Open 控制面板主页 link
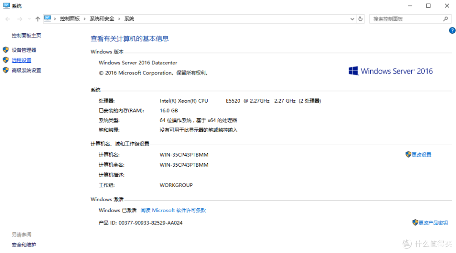The image size is (456, 253). pyautogui.click(x=26, y=35)
